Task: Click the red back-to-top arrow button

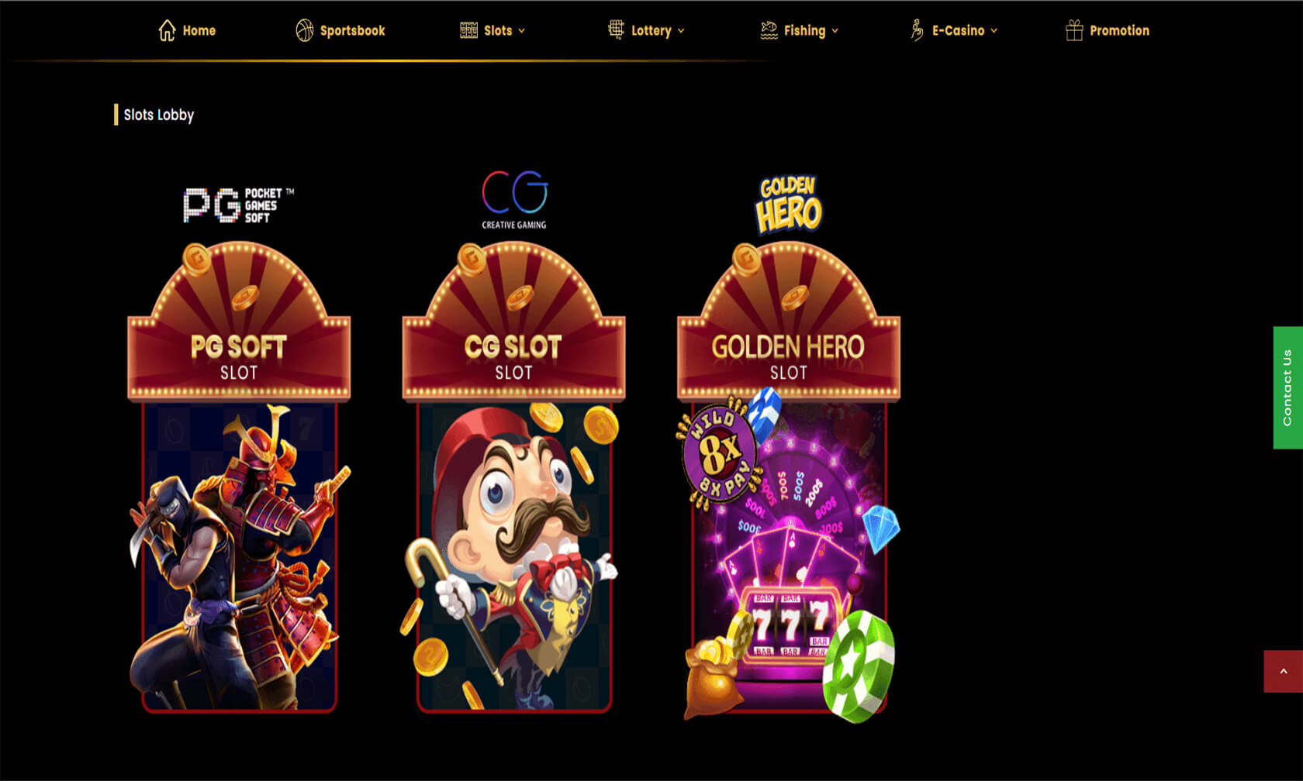Action: click(1284, 671)
